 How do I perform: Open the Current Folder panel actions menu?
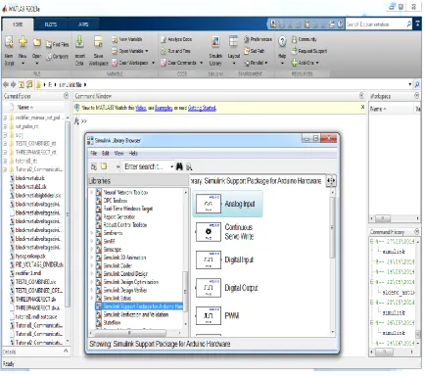[66, 96]
